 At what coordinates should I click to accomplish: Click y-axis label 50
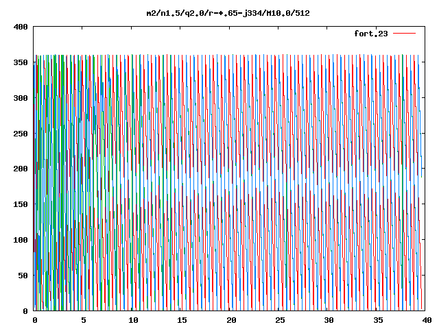[x=23, y=276]
